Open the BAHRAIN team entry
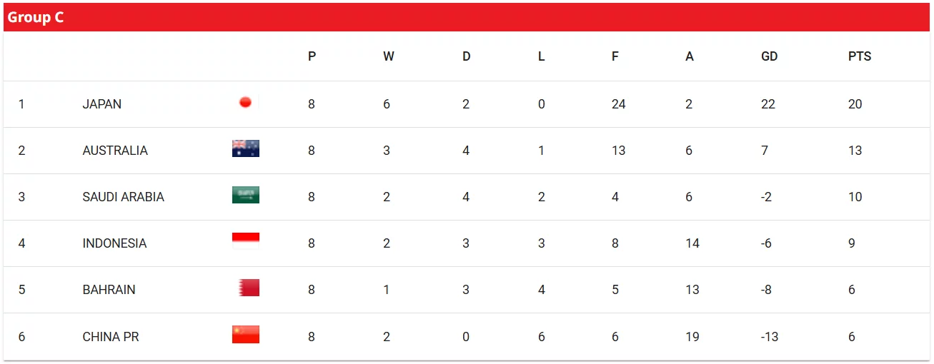934x364 pixels. pyautogui.click(x=109, y=290)
